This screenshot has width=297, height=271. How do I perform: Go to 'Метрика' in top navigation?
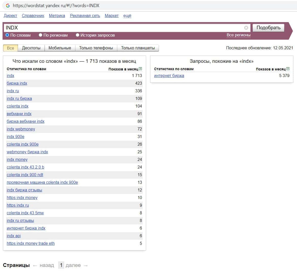coord(57,16)
